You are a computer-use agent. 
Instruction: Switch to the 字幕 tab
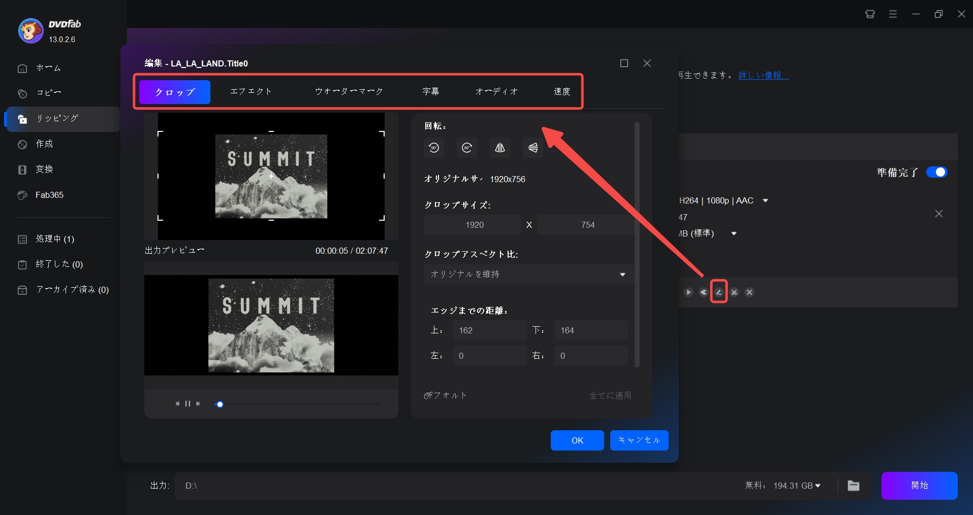(431, 91)
